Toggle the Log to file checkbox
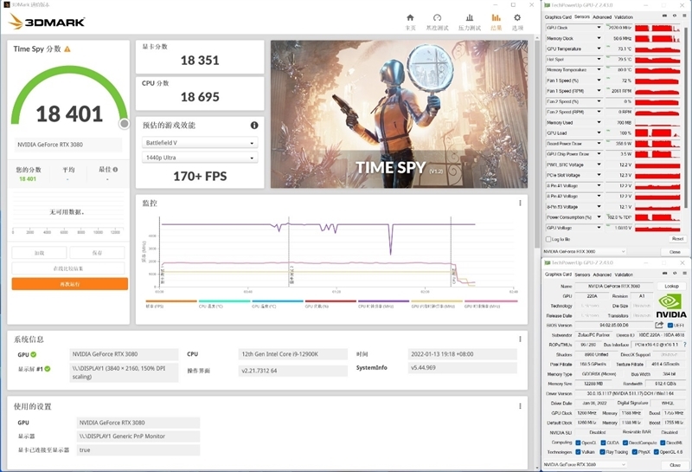This screenshot has width=692, height=472. (548, 239)
